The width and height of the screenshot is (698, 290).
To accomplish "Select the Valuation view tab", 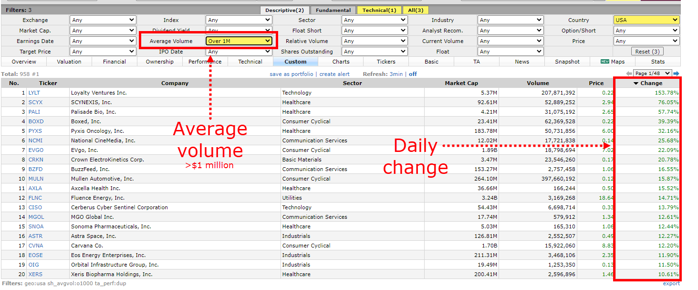I will pyautogui.click(x=69, y=62).
